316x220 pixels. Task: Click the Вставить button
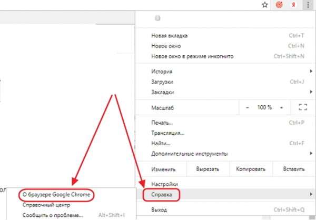[x=292, y=169]
